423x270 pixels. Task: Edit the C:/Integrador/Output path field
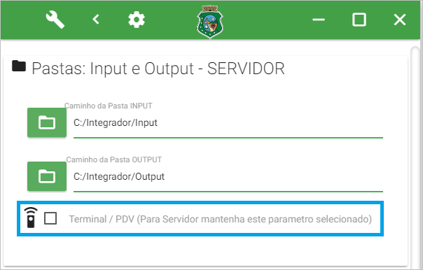pyautogui.click(x=228, y=177)
